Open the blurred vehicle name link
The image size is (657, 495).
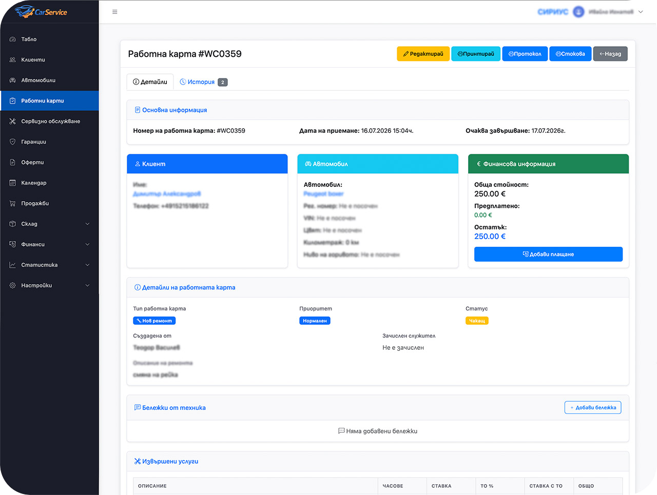tap(323, 194)
